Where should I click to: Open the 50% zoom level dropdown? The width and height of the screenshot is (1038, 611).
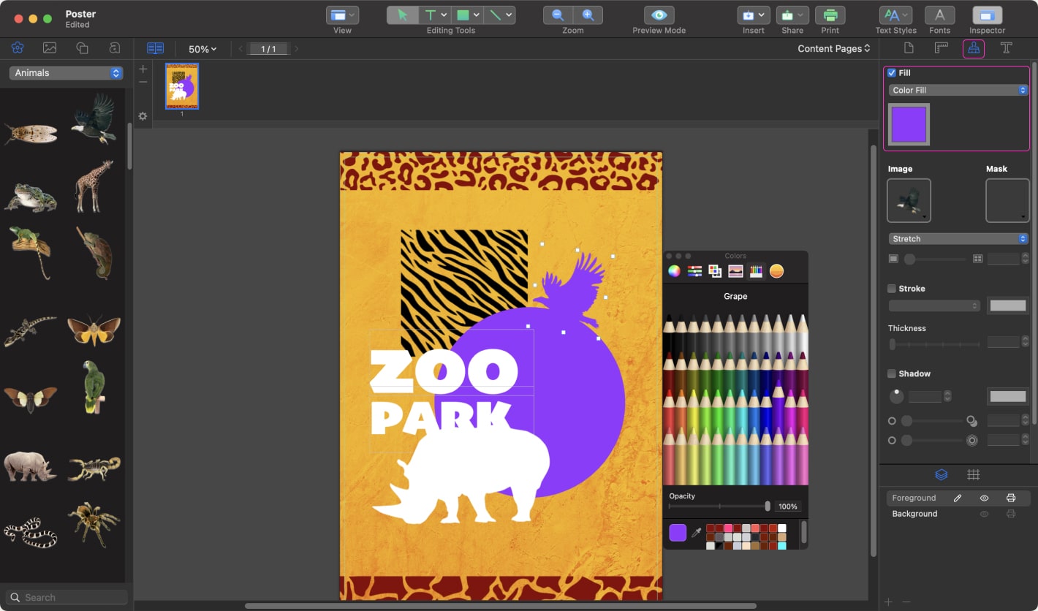202,48
